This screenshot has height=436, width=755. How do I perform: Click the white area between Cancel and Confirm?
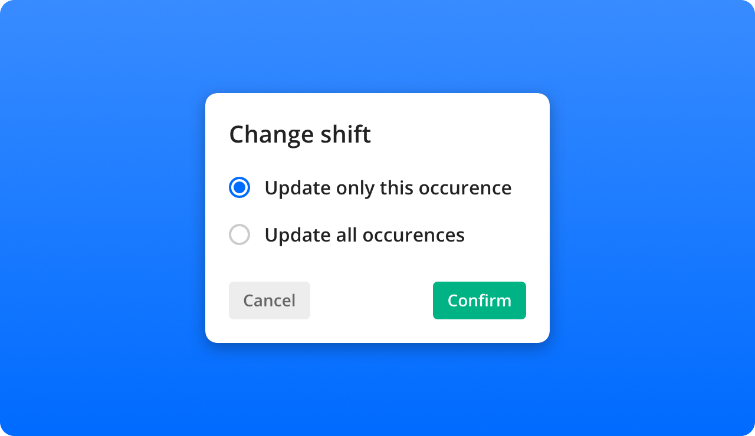[x=372, y=300]
